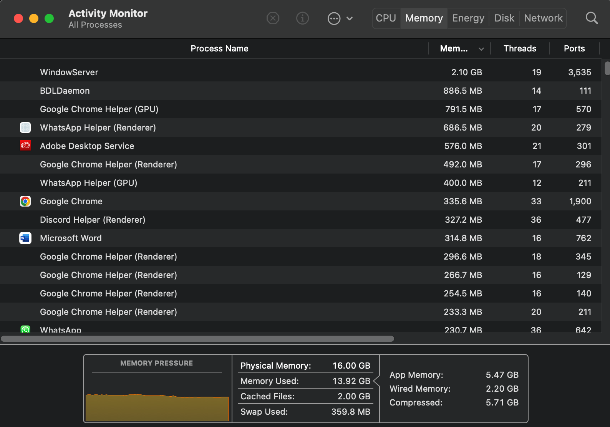Click the 3,535 ports value
Image resolution: width=610 pixels, height=427 pixels.
580,72
